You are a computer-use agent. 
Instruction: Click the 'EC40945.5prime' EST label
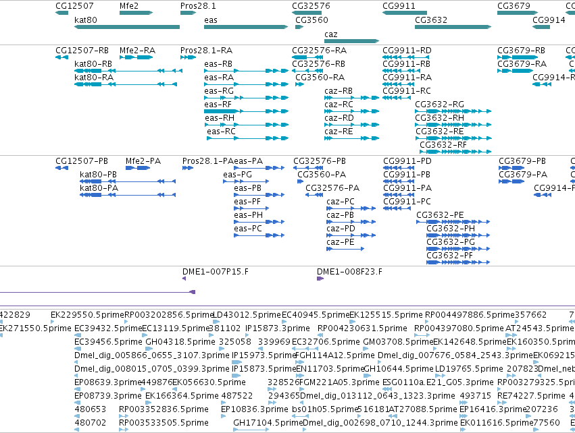click(316, 315)
